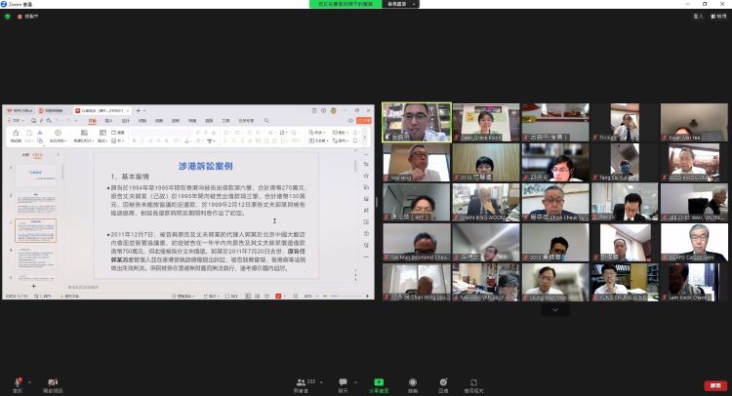
Task: Click slide title 涉港訴訟案例
Action: point(205,166)
